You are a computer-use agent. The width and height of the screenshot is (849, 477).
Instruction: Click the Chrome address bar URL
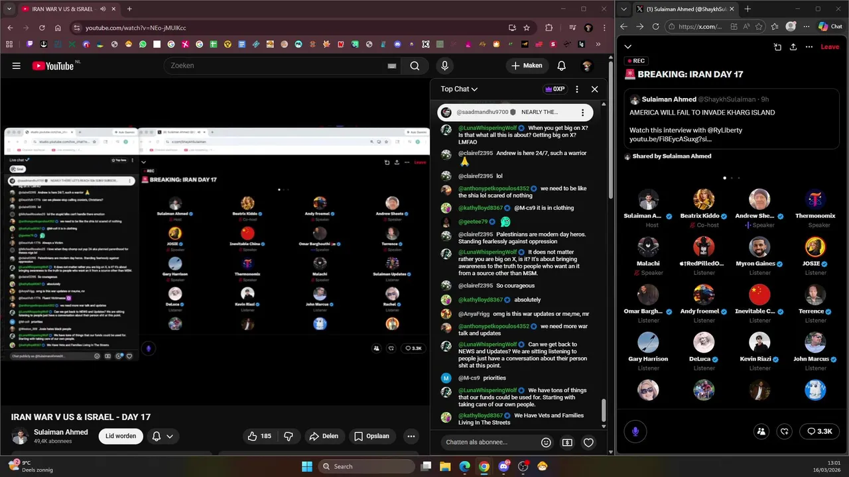pos(136,28)
